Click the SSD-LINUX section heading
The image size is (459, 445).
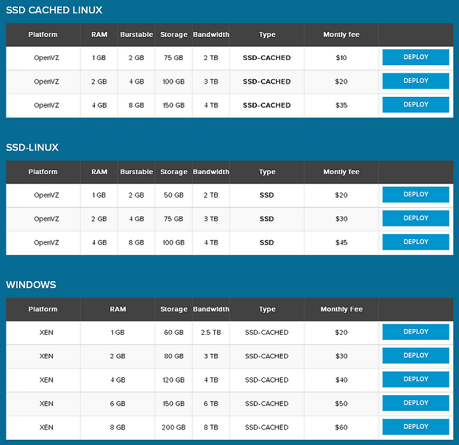pyautogui.click(x=33, y=147)
